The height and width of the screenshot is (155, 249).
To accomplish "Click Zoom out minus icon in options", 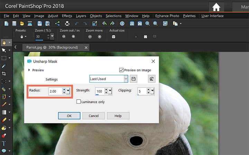I will (64, 37).
